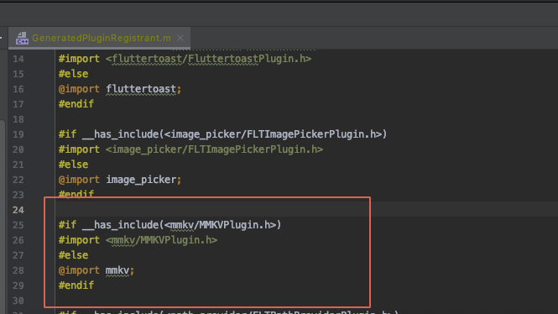Click line number 22 in the gutter
558x314 pixels.
(x=18, y=180)
